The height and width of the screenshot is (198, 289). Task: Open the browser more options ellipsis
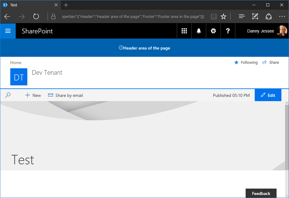[282, 16]
